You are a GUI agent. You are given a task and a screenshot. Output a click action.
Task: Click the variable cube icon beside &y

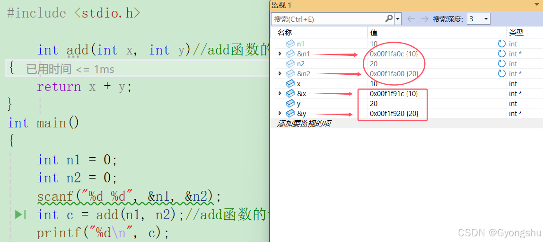tap(290, 113)
